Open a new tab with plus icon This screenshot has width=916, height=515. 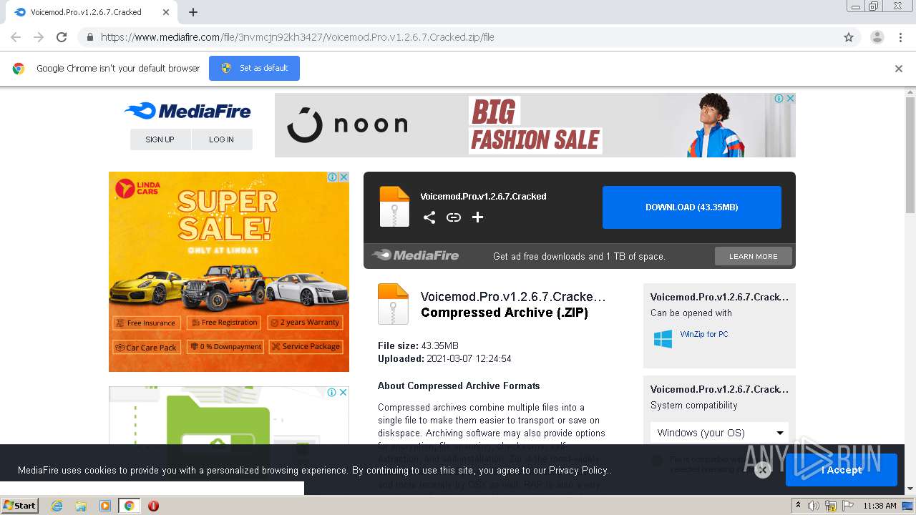coord(193,12)
